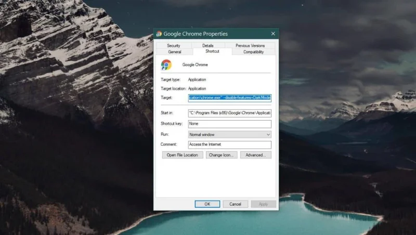Switch to the Details tab

(x=207, y=45)
